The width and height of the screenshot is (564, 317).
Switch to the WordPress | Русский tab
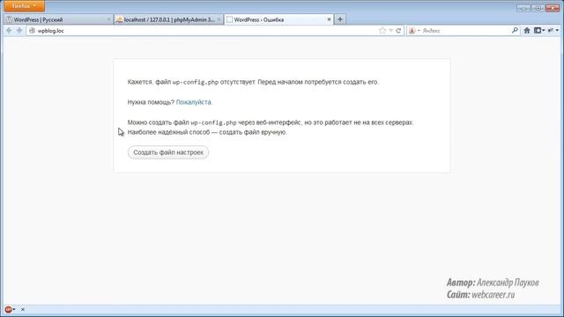point(57,19)
